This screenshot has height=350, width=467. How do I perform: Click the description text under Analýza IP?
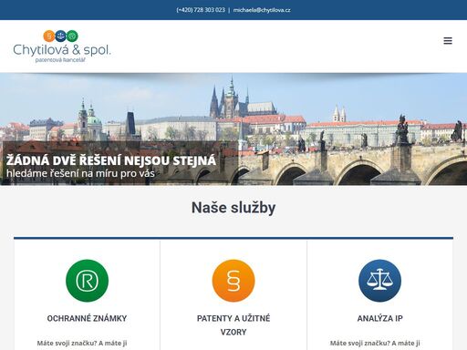(375, 344)
